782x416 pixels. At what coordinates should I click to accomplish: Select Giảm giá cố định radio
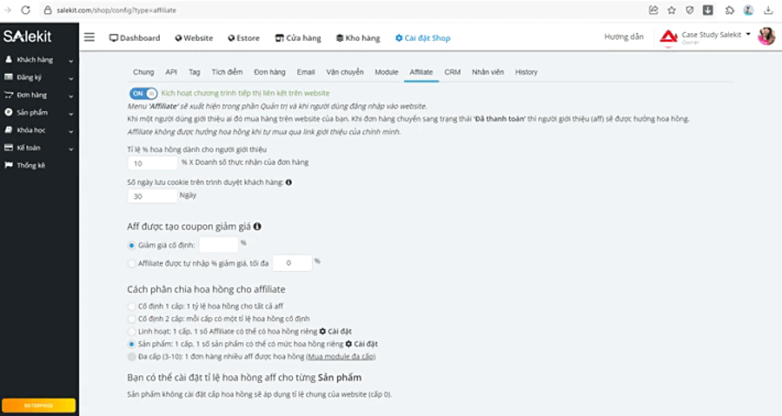132,245
